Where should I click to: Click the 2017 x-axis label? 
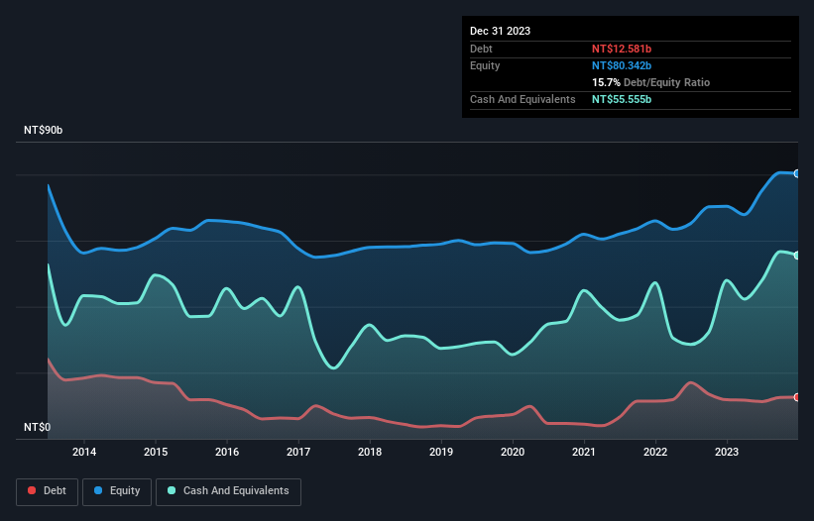tap(298, 452)
